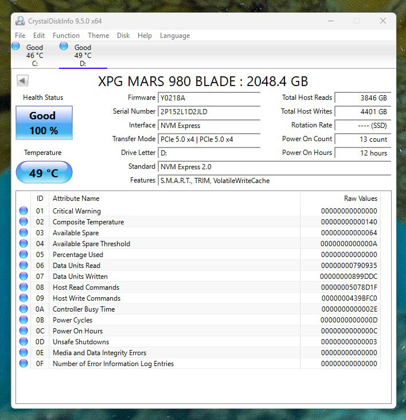Open the Language menu
Viewport: 406px width, 420px height.
[175, 36]
